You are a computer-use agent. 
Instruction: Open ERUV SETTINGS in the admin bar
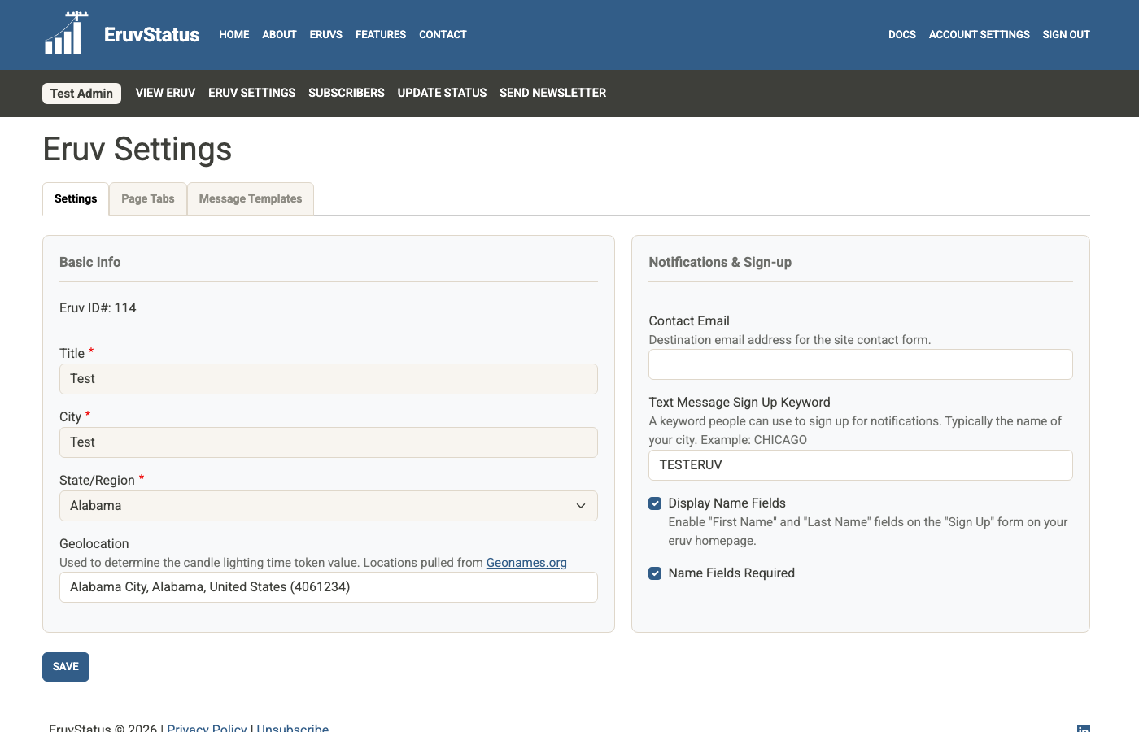pyautogui.click(x=251, y=93)
